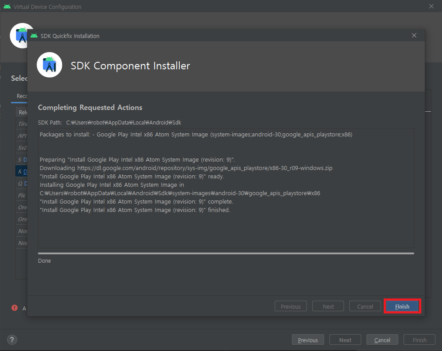Screen dimensions: 442x351
Task: Click the greyed Previous button in SDK Quickfix dialog
Action: (291, 306)
